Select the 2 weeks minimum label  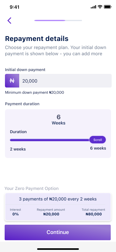point(18,149)
